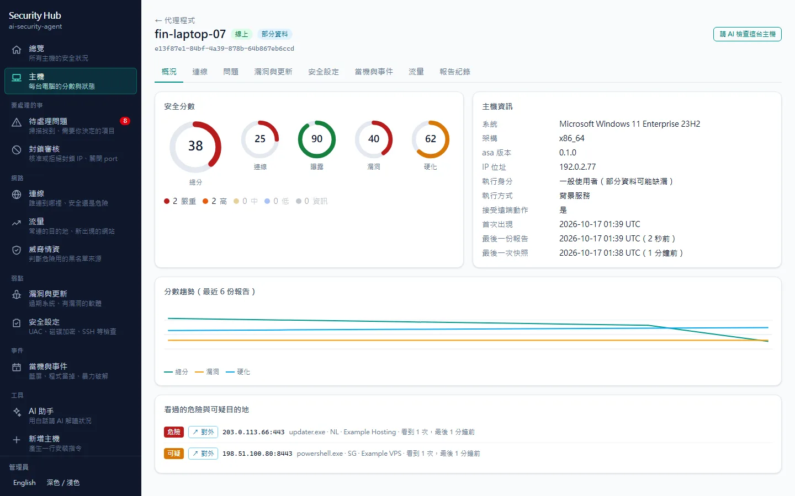
Task: Open the 連線 globe icon in sidebar
Action: click(x=17, y=195)
